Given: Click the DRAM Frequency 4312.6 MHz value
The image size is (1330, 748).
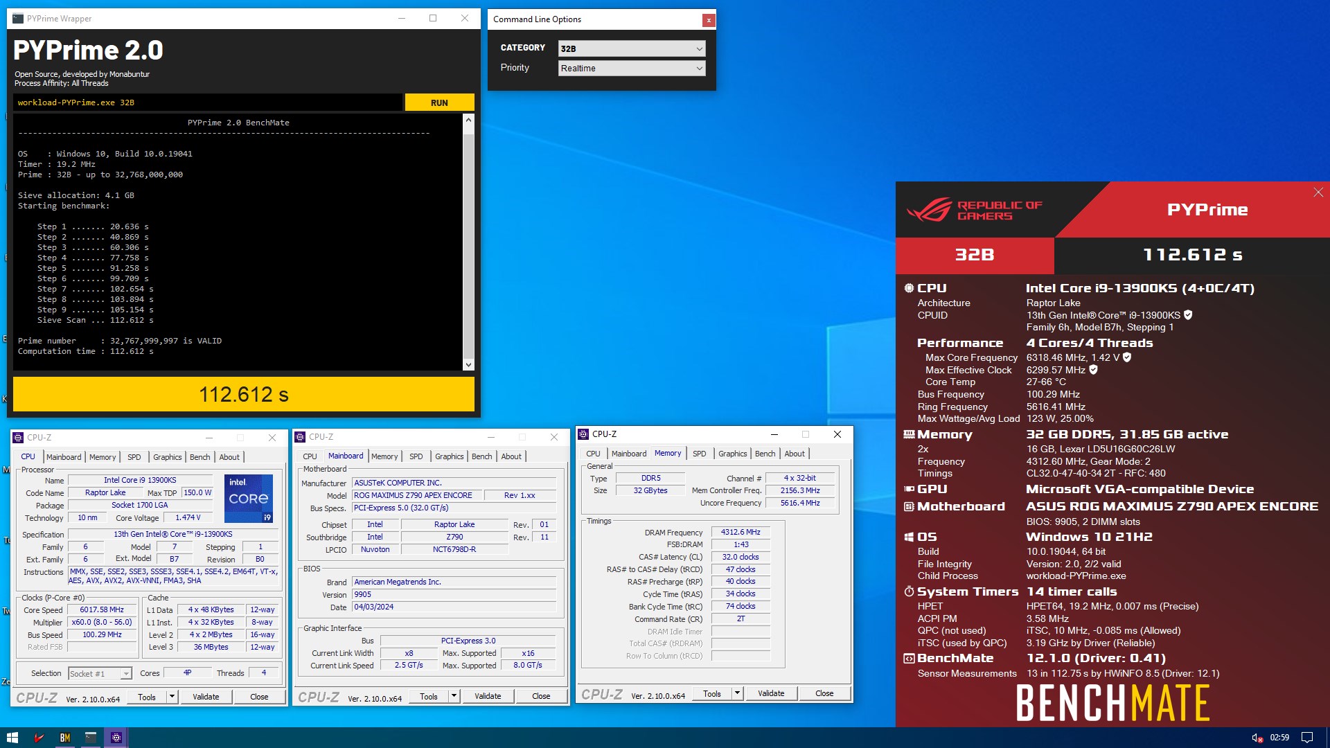Looking at the screenshot, I should click(741, 533).
